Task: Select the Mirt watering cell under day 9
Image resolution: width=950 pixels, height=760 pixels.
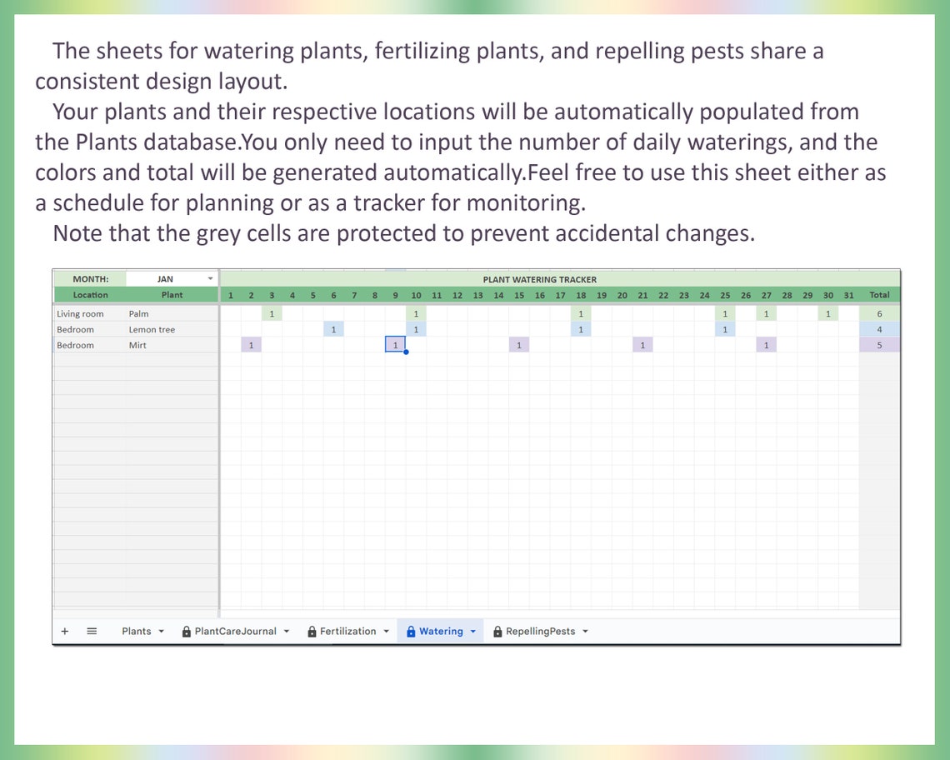Action: tap(395, 344)
